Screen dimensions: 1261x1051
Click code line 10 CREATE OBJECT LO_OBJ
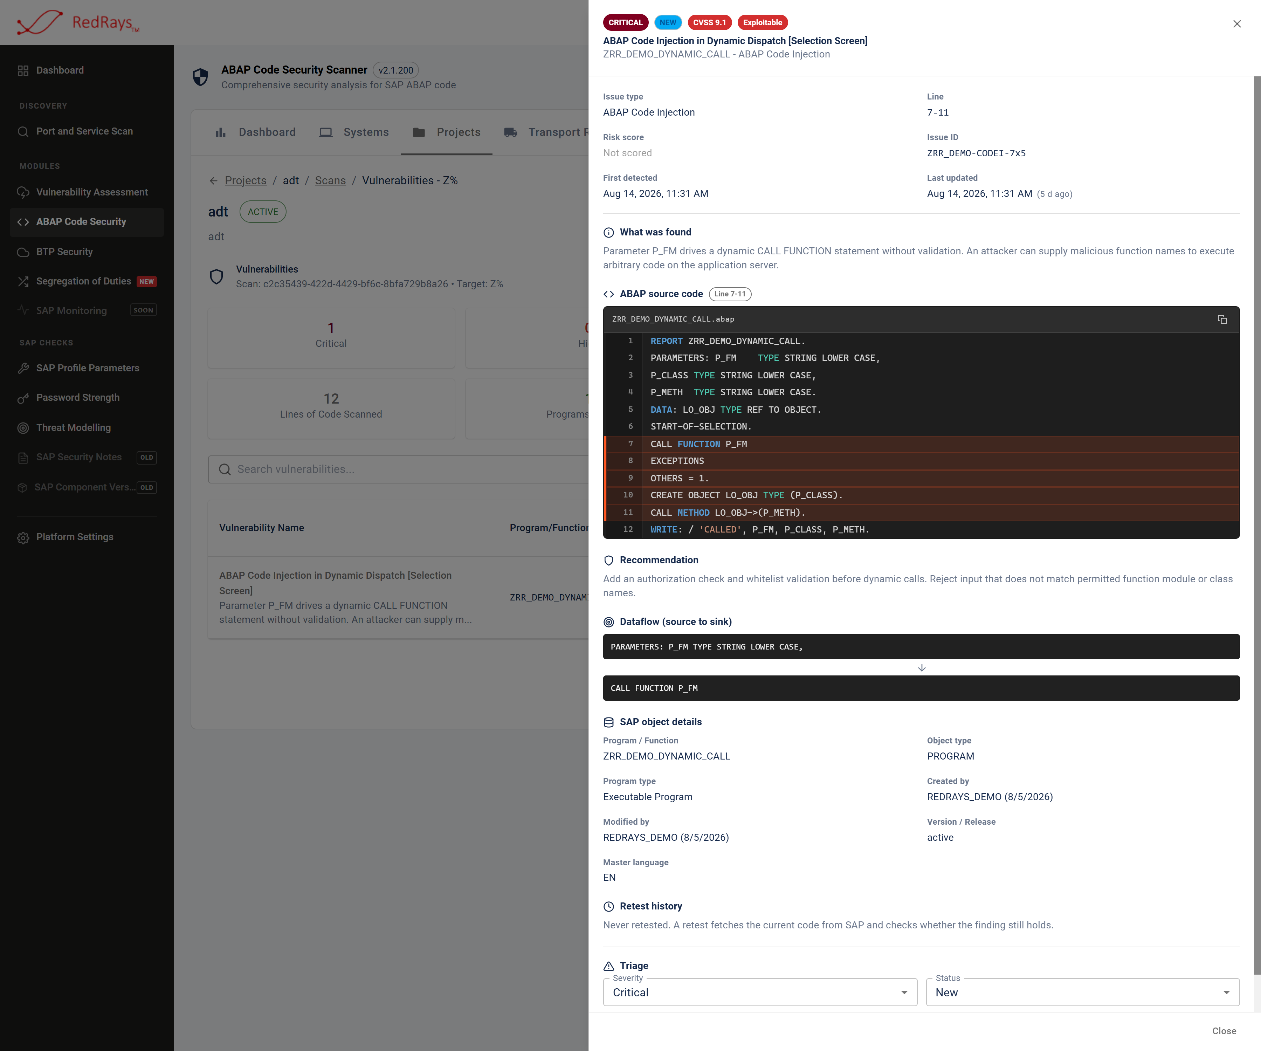pyautogui.click(x=922, y=495)
